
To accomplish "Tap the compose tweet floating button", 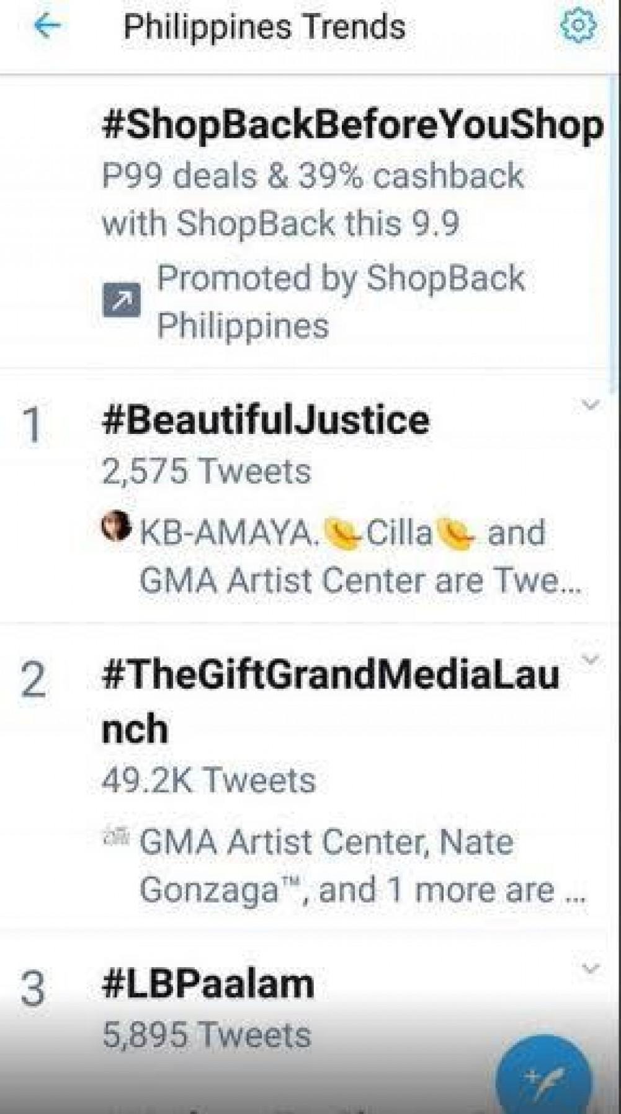I will pyautogui.click(x=543, y=1080).
